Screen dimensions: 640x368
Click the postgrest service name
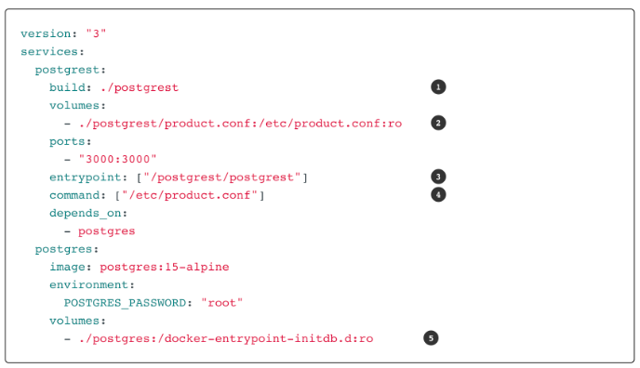click(x=67, y=70)
